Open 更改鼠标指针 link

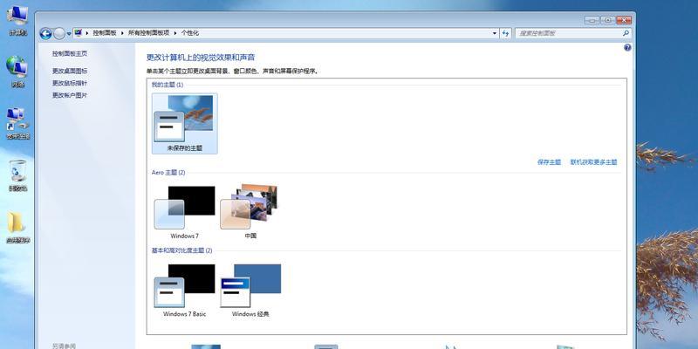(x=70, y=83)
